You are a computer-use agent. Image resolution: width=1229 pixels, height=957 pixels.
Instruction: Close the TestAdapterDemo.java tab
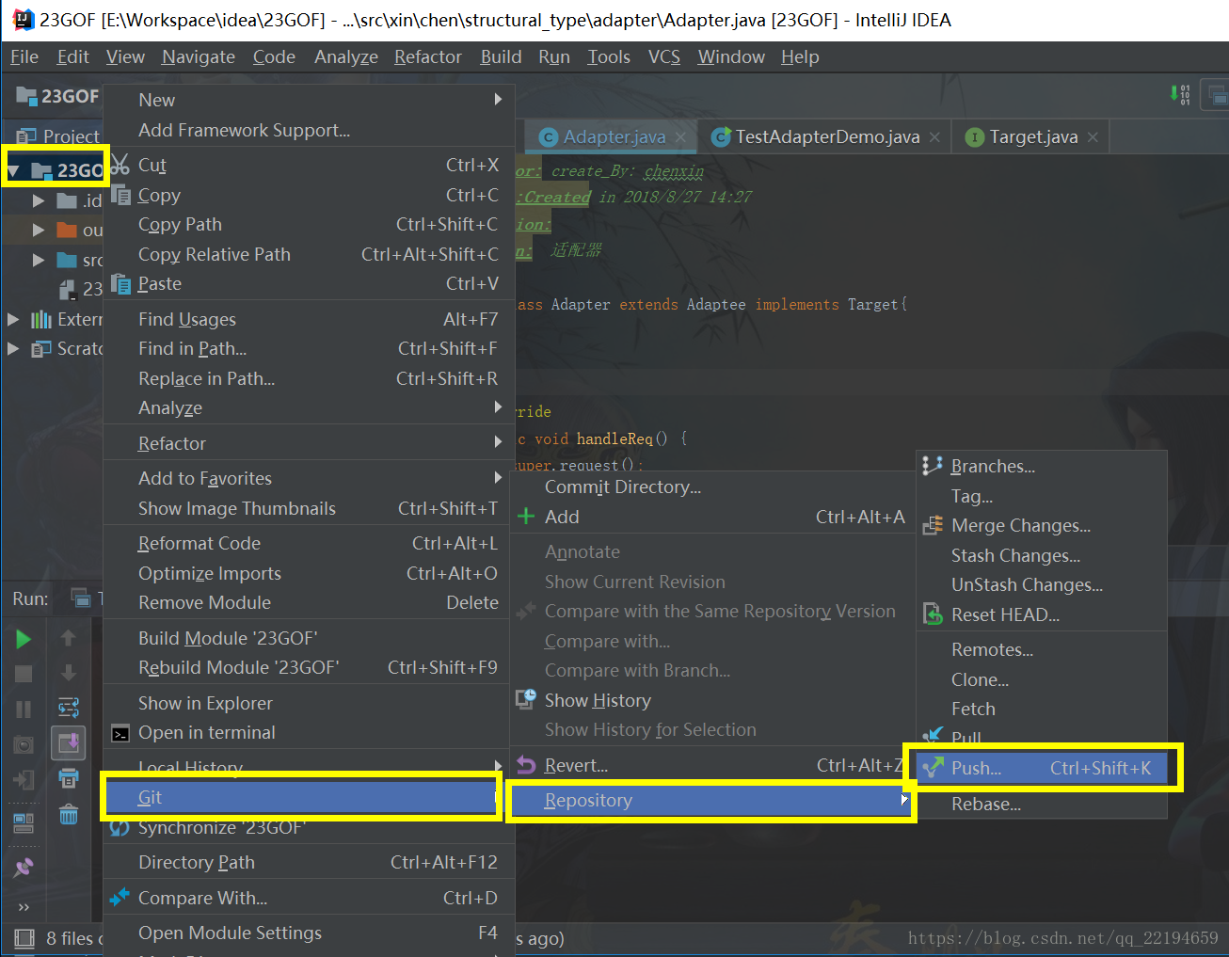[x=934, y=137]
